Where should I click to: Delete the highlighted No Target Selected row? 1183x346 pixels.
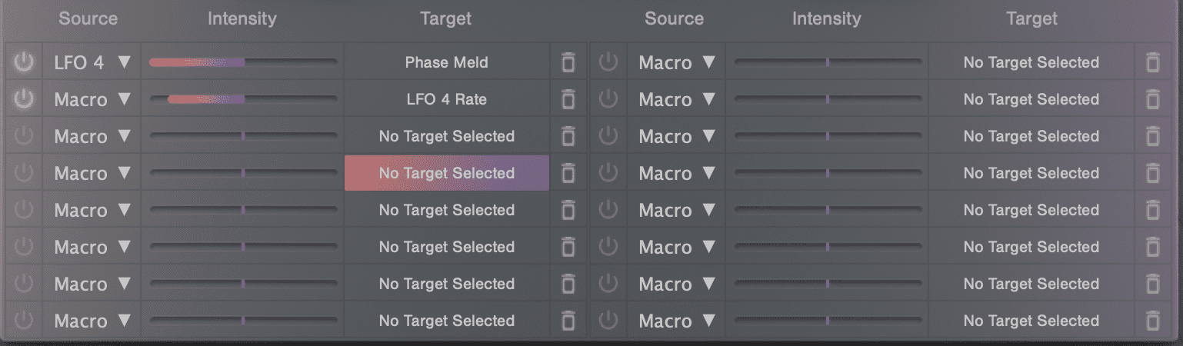pos(568,173)
